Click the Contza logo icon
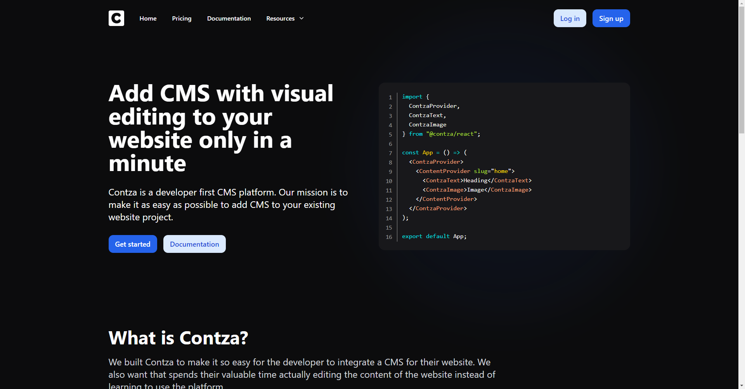Image resolution: width=745 pixels, height=389 pixels. pos(116,18)
